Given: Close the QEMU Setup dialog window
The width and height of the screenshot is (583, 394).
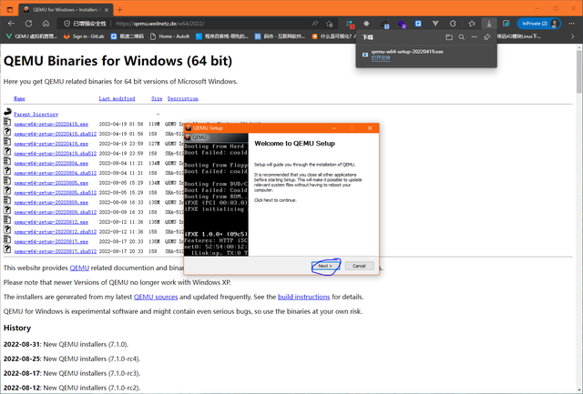Looking at the screenshot, I should click(370, 128).
